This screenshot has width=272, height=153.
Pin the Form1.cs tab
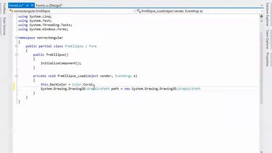coord(27,6)
